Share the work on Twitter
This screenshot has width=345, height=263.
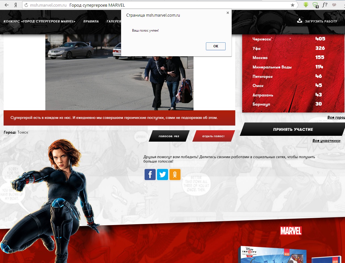pyautogui.click(x=163, y=175)
